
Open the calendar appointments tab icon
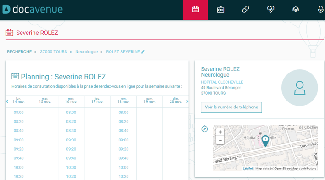click(195, 10)
